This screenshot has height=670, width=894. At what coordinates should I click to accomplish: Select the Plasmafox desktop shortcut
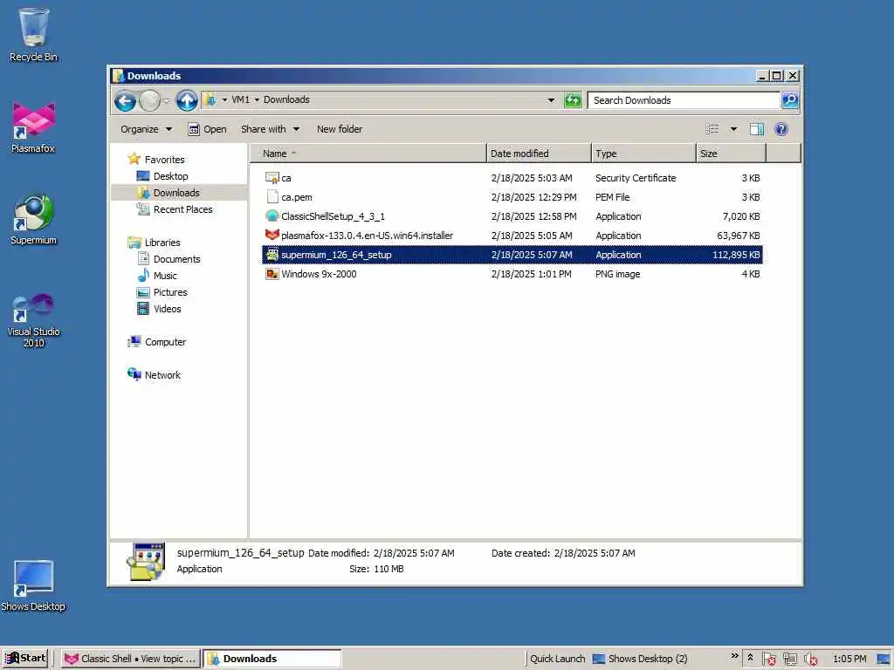point(33,128)
